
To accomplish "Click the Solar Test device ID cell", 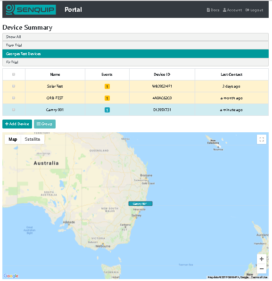I will coord(162,86).
